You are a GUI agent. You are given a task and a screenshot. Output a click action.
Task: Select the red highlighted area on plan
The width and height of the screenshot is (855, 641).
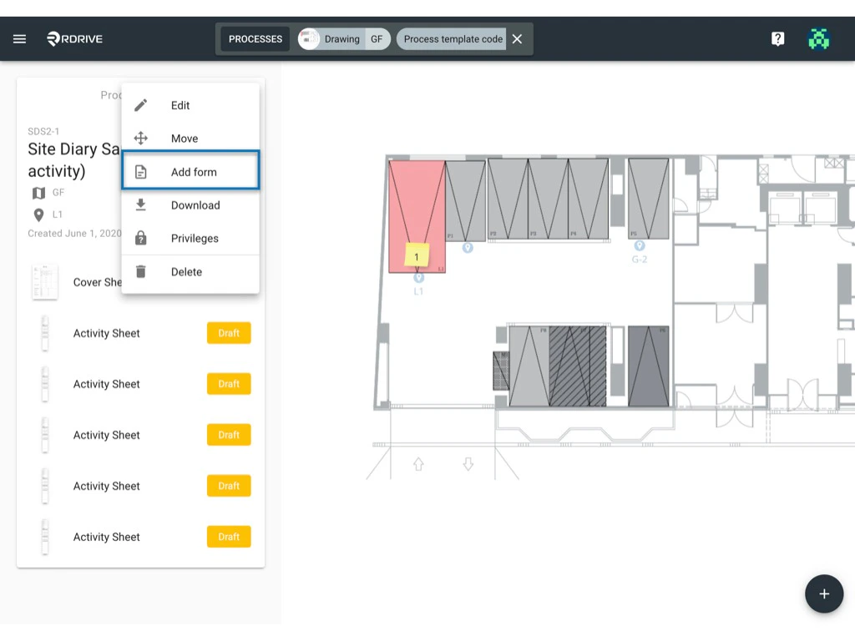tap(417, 216)
